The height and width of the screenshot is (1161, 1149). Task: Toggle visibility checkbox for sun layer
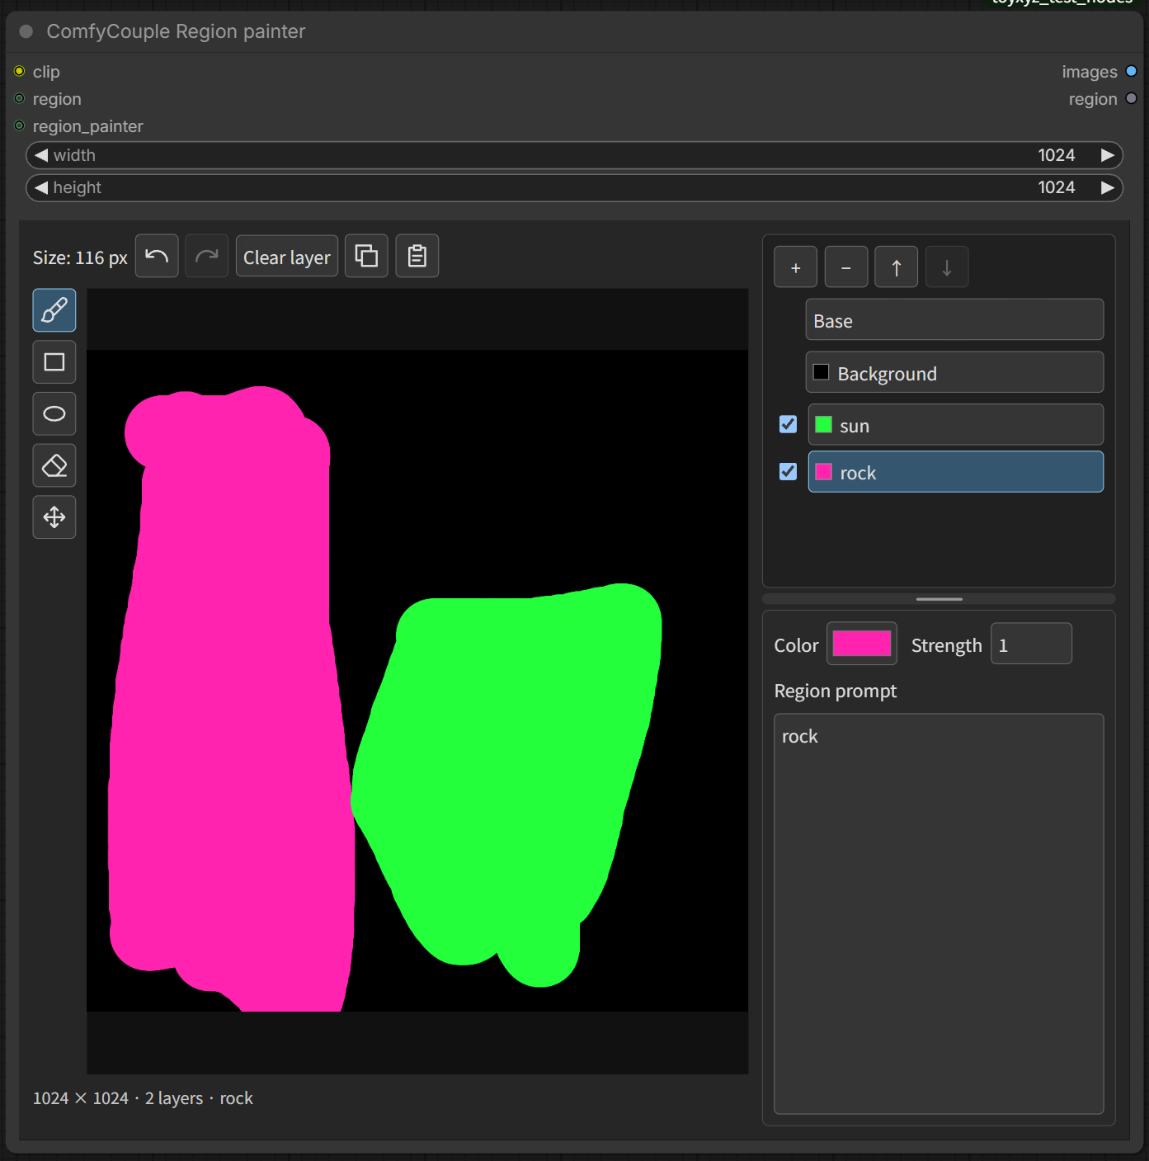coord(789,424)
